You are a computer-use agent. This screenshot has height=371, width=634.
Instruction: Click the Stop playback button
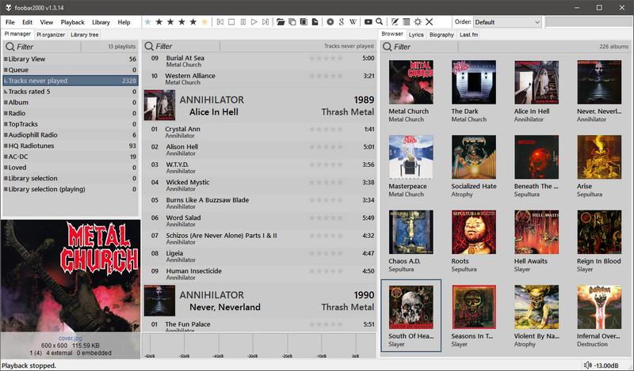(x=231, y=22)
